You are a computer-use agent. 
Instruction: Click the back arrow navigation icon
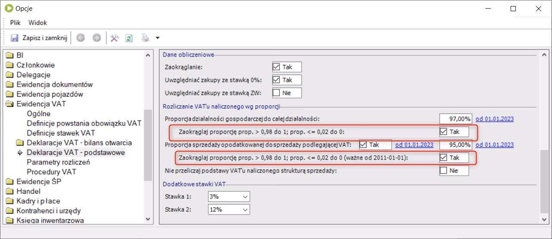point(80,38)
